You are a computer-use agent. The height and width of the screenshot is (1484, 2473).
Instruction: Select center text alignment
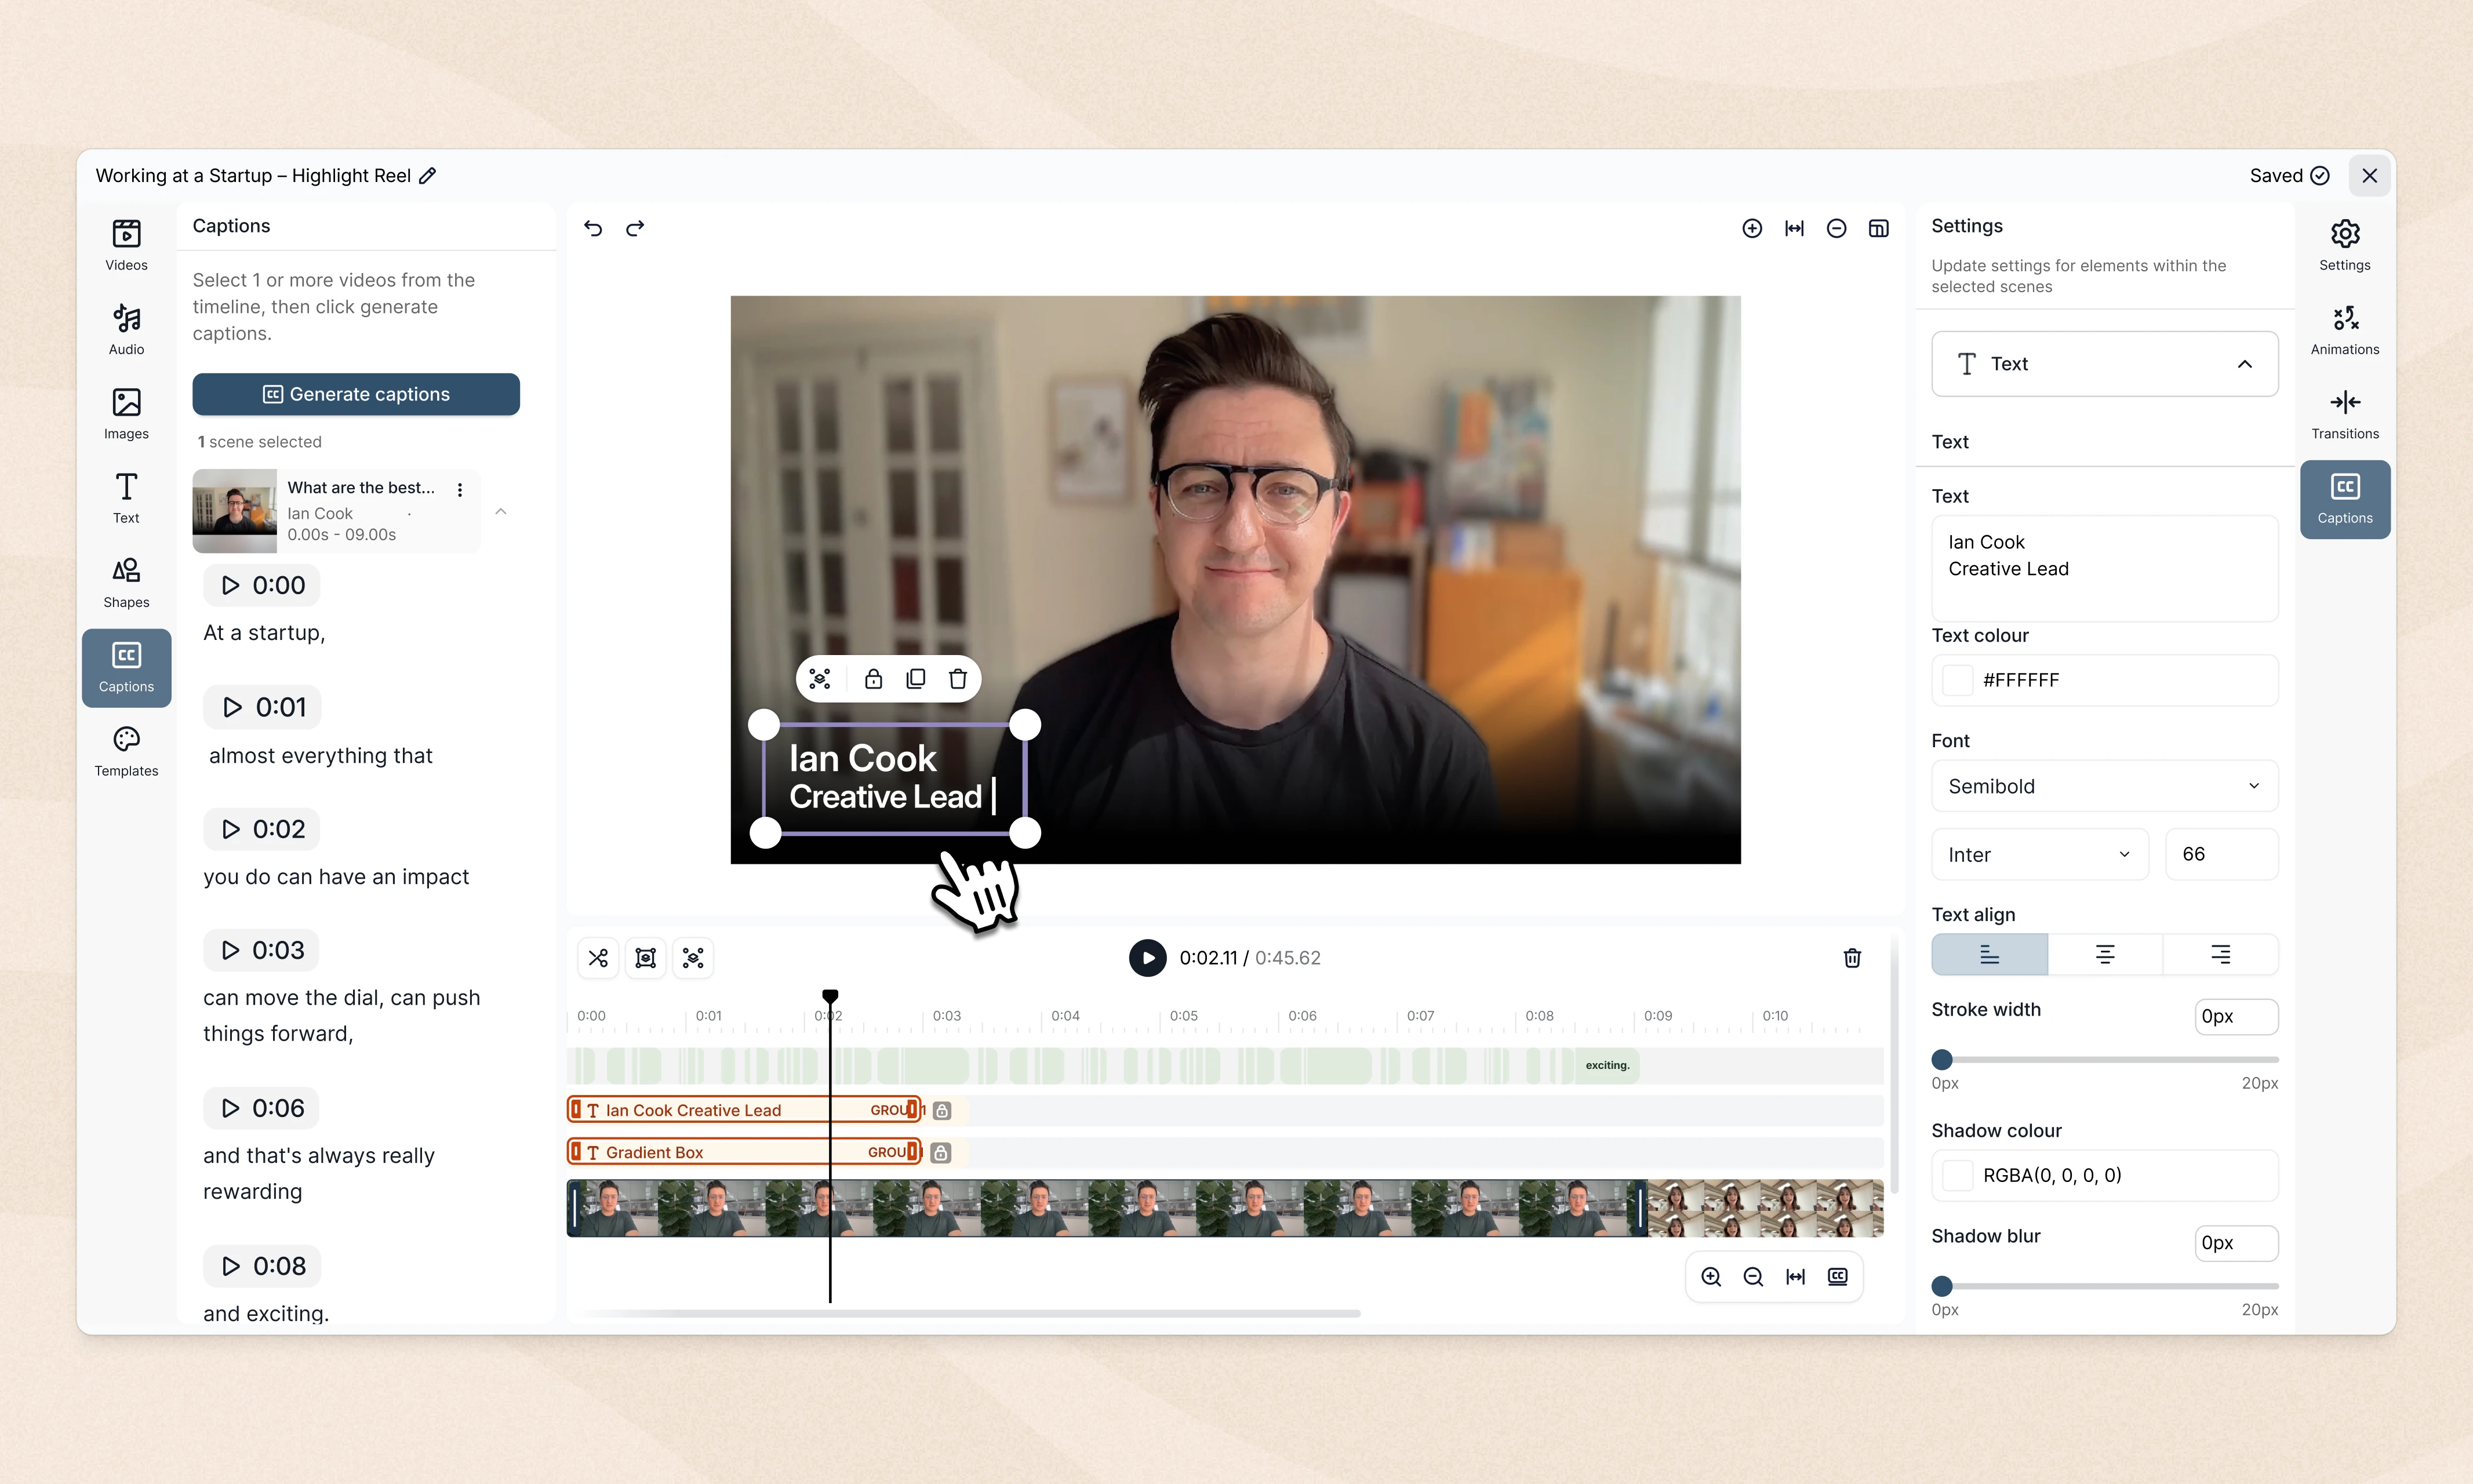pyautogui.click(x=2105, y=955)
